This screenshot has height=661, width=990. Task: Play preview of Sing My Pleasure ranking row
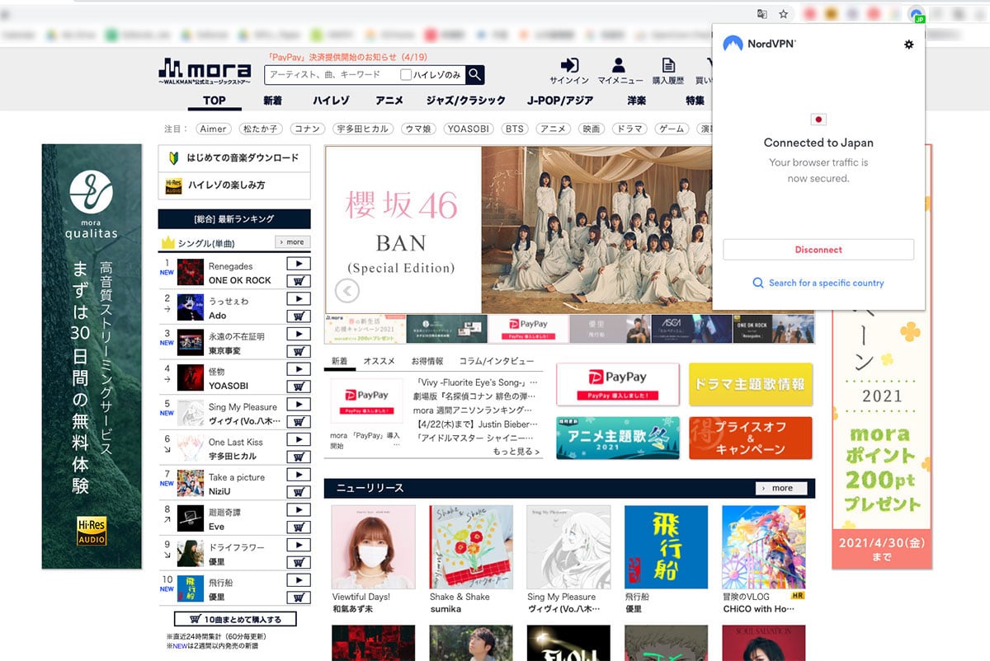pyautogui.click(x=298, y=405)
